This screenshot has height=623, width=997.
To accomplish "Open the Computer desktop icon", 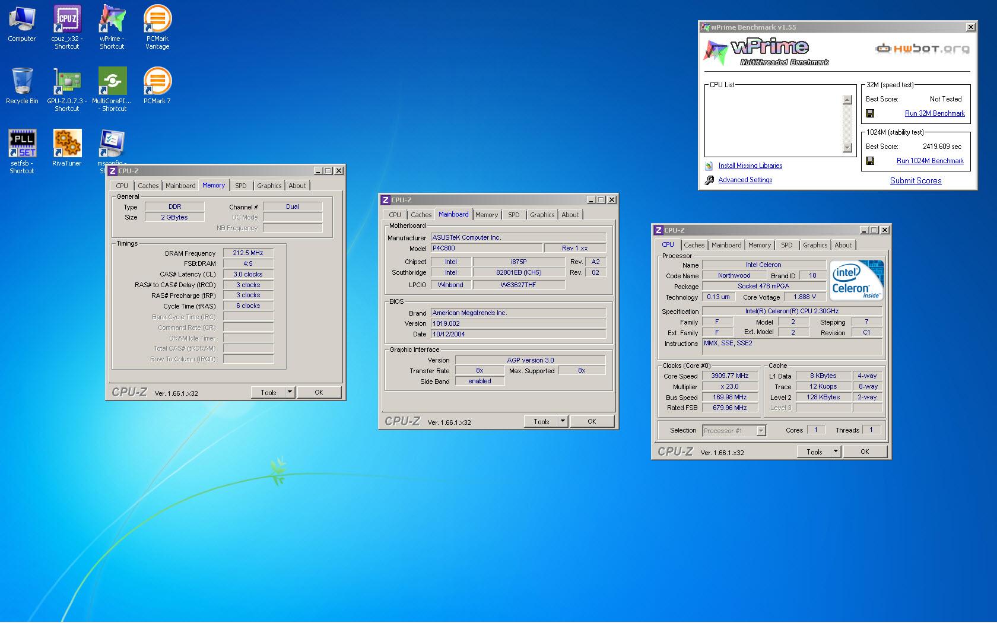I will click(x=22, y=24).
